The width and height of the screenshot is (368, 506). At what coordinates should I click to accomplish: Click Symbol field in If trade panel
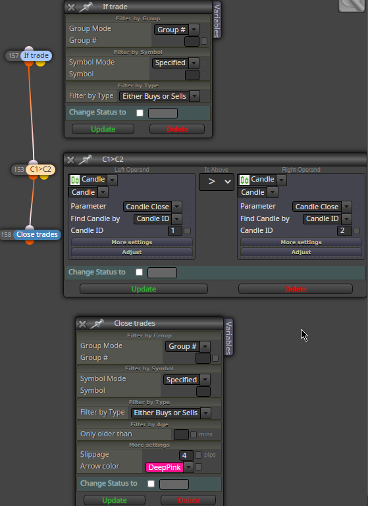pos(192,75)
